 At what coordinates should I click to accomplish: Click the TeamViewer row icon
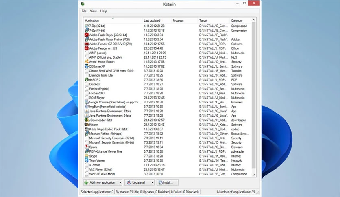click(x=87, y=160)
